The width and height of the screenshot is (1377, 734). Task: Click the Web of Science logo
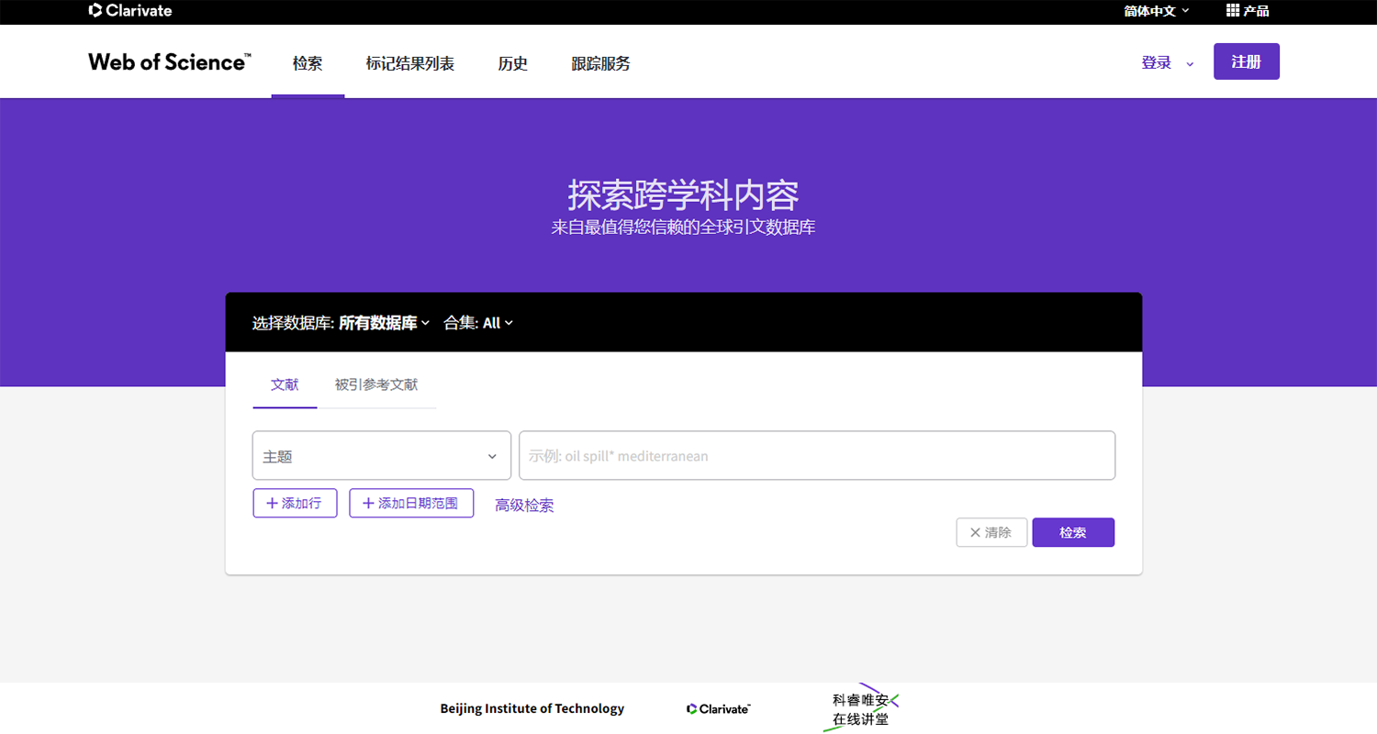tap(170, 62)
